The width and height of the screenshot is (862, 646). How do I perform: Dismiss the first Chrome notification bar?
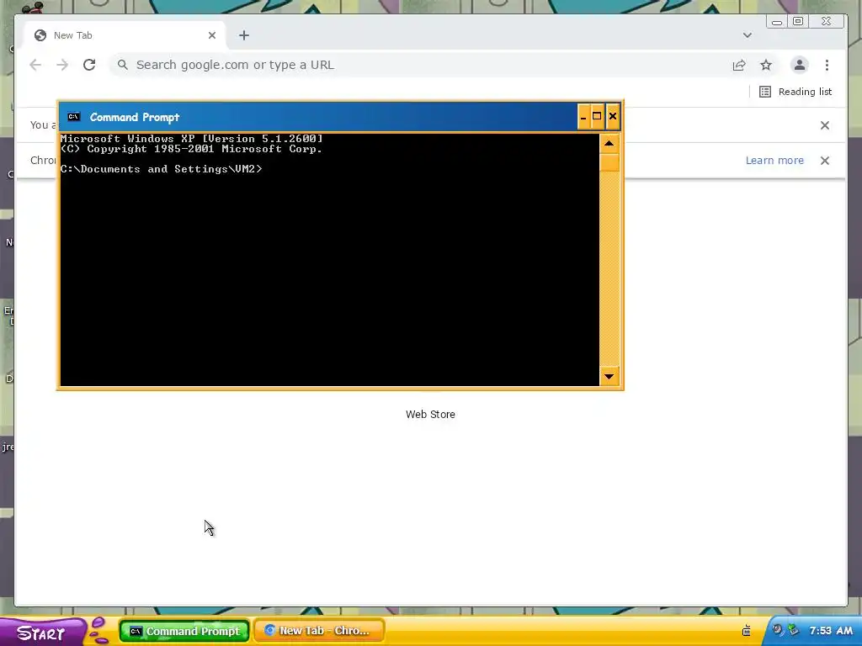pyautogui.click(x=825, y=125)
